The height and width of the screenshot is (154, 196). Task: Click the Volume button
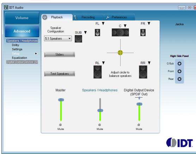[22, 18]
